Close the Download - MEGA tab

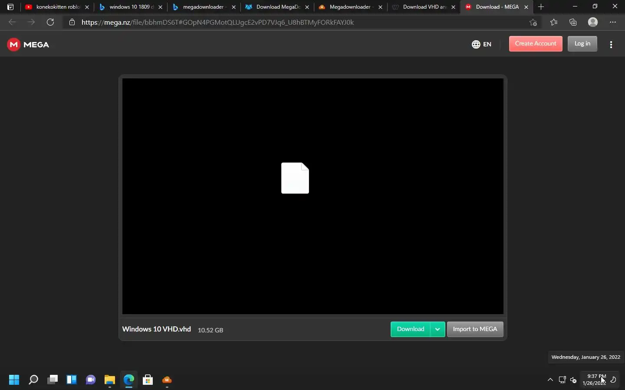[526, 7]
